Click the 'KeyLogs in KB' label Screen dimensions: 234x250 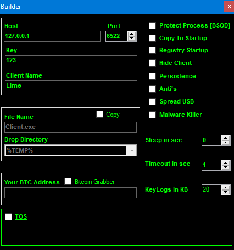pos(166,189)
